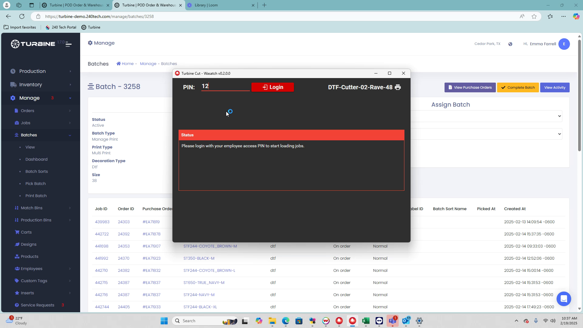
Task: Click the Designs icon in the sidebar
Action: pyautogui.click(x=17, y=244)
